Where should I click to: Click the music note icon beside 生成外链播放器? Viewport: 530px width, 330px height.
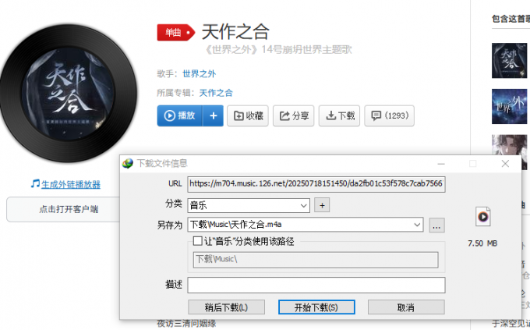[x=35, y=184]
